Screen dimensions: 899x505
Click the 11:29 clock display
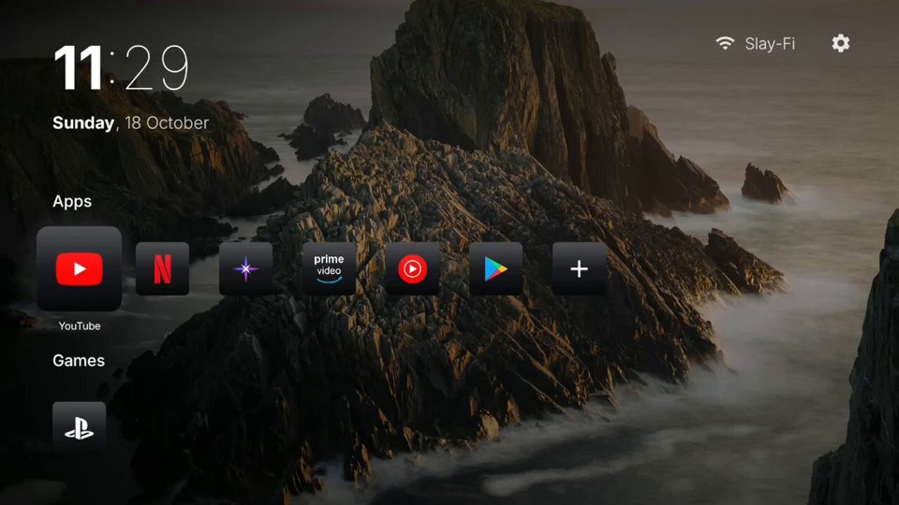[121, 68]
